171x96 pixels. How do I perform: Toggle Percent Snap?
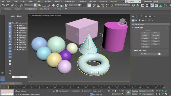click(x=103, y=5)
